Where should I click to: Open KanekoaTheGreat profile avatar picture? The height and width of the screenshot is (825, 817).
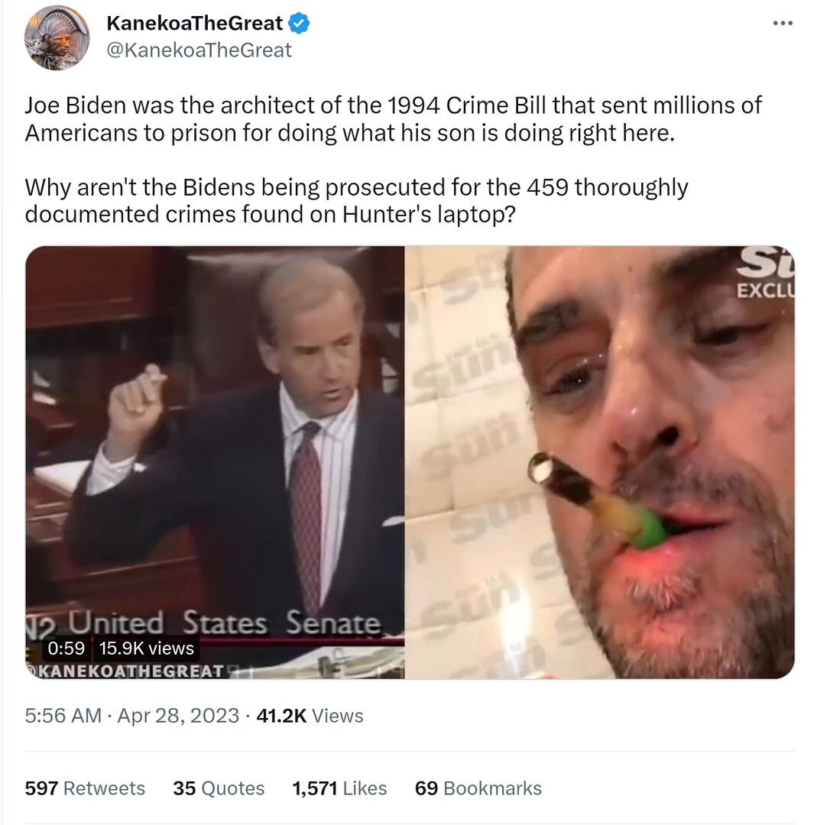click(x=57, y=38)
